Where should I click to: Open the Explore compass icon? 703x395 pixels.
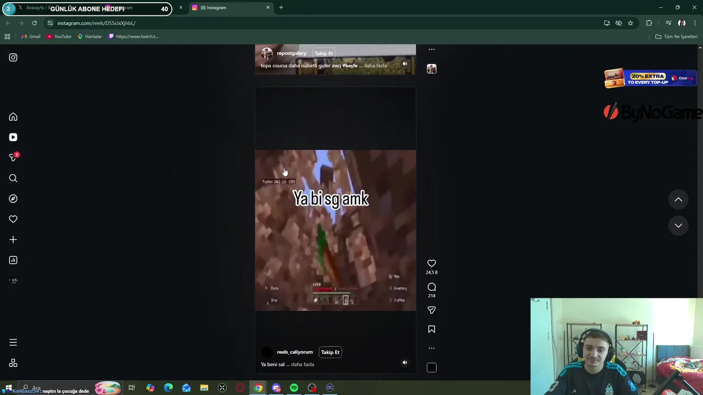(13, 199)
